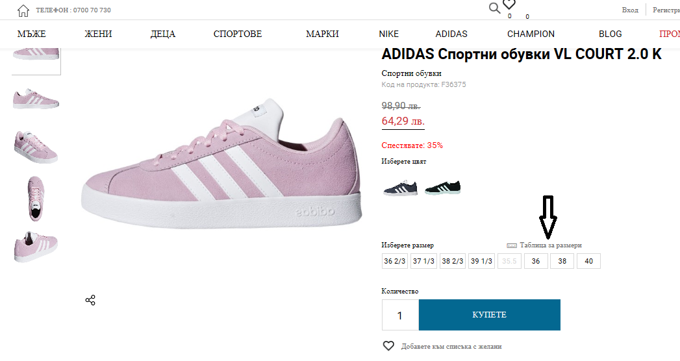Click the share icon below product image
This screenshot has width=680, height=361.
90,300
